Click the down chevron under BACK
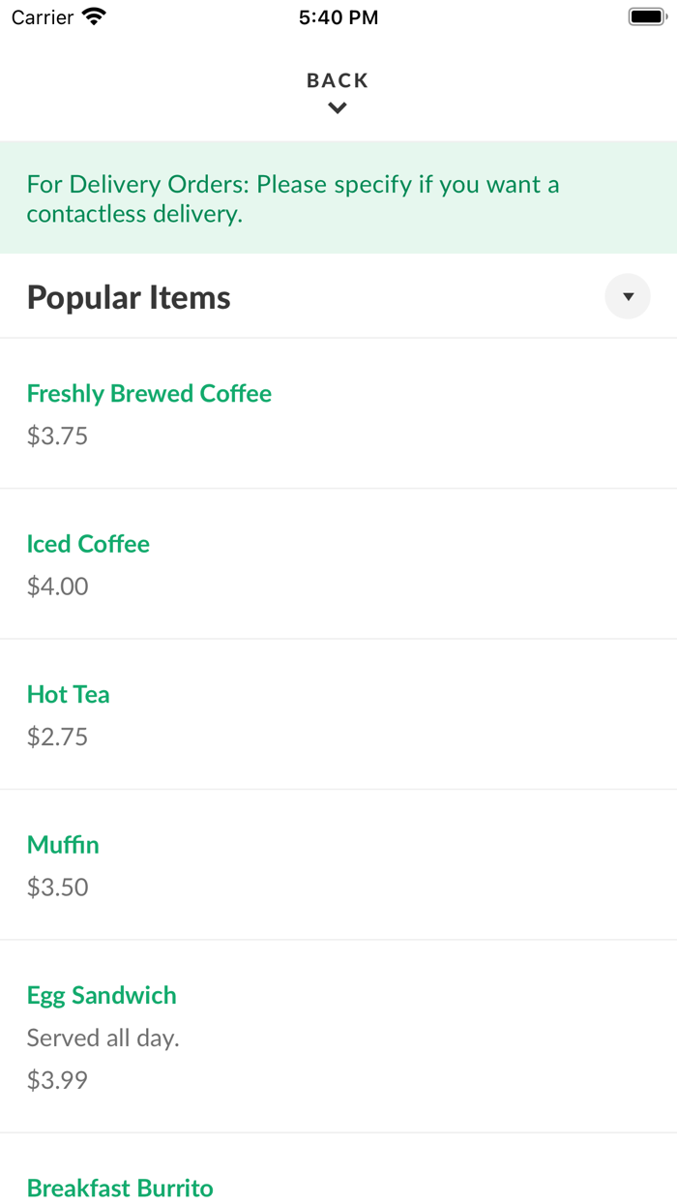Screen dimensions: 677x1204 coord(338,108)
